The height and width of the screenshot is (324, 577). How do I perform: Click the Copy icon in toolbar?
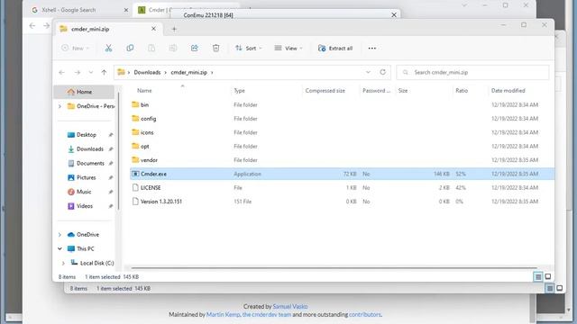pos(130,48)
